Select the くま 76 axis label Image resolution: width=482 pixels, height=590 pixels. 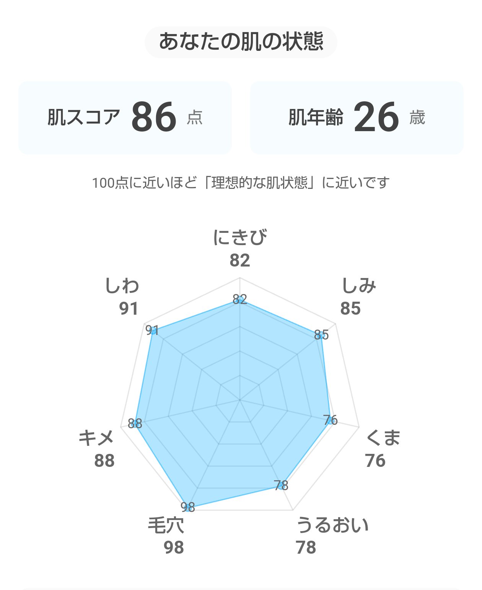[381, 449]
